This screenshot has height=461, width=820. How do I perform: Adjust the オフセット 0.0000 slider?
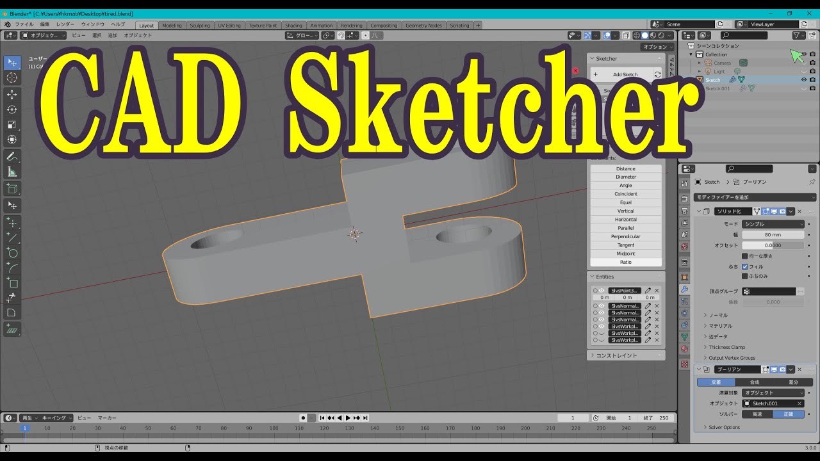pyautogui.click(x=773, y=245)
